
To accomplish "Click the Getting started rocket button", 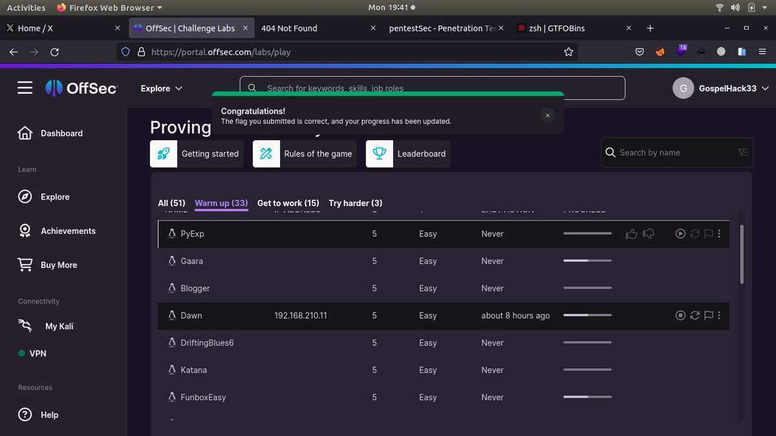I will coord(197,154).
